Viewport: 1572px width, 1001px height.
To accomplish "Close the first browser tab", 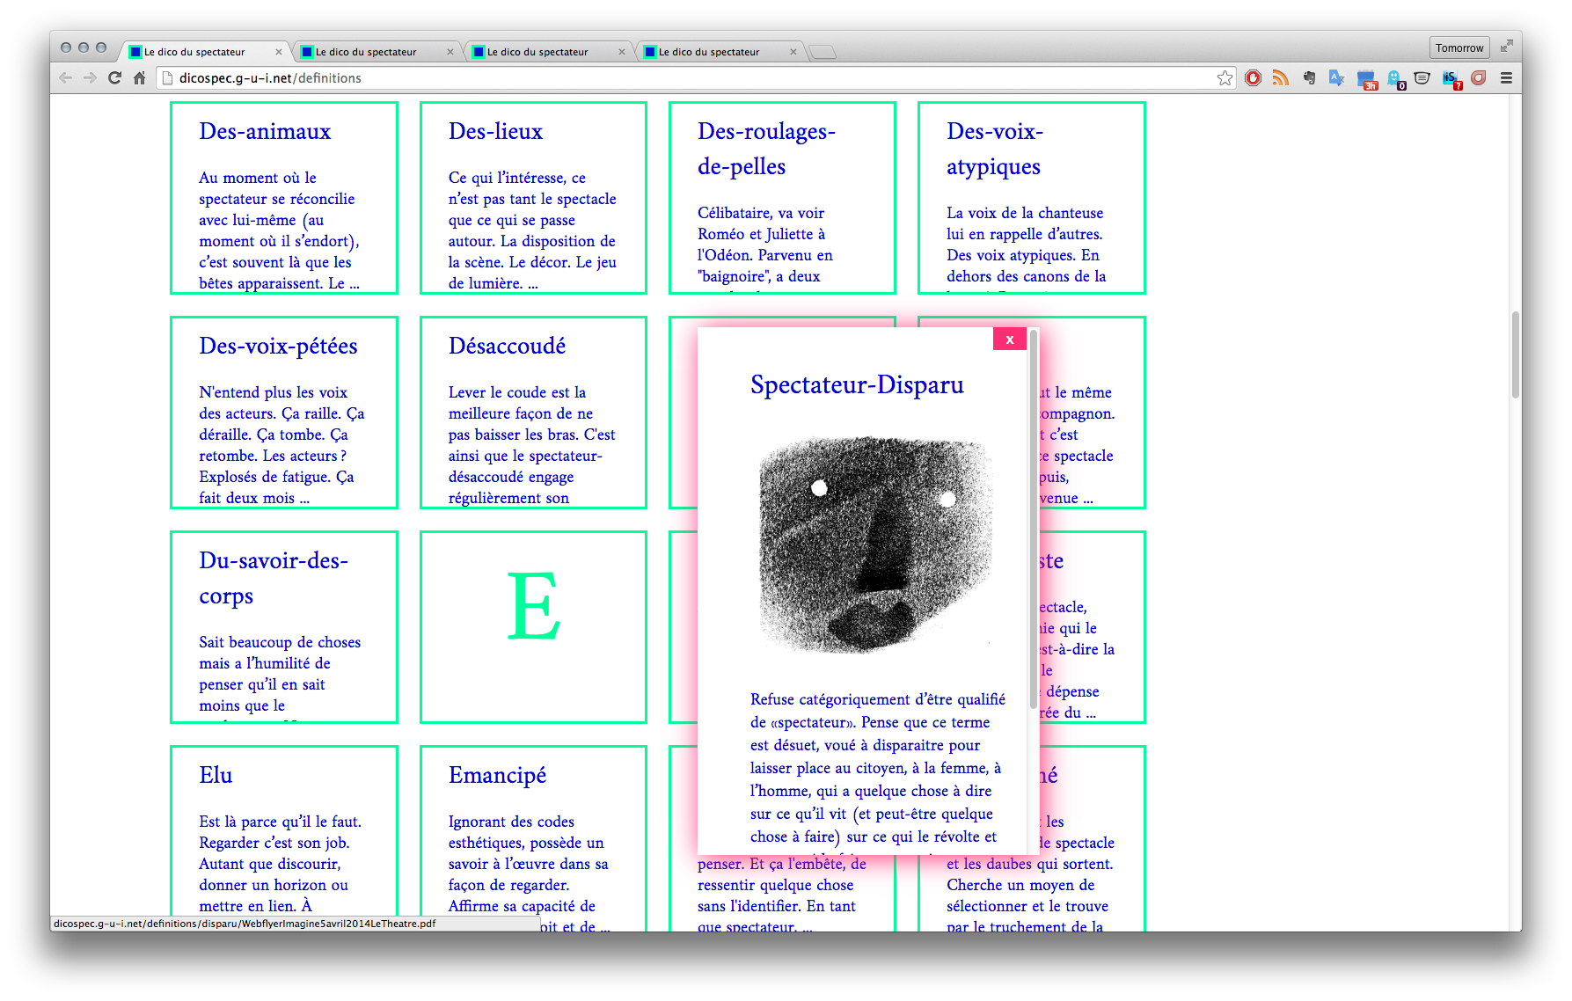I will [279, 52].
